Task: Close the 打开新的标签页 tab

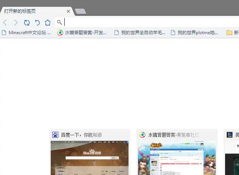Action: (68, 11)
